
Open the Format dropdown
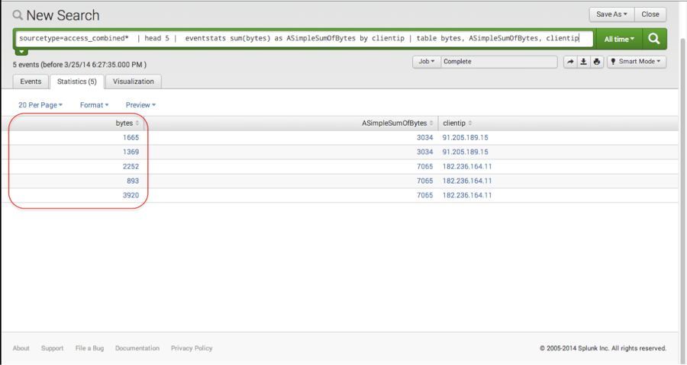pyautogui.click(x=94, y=105)
